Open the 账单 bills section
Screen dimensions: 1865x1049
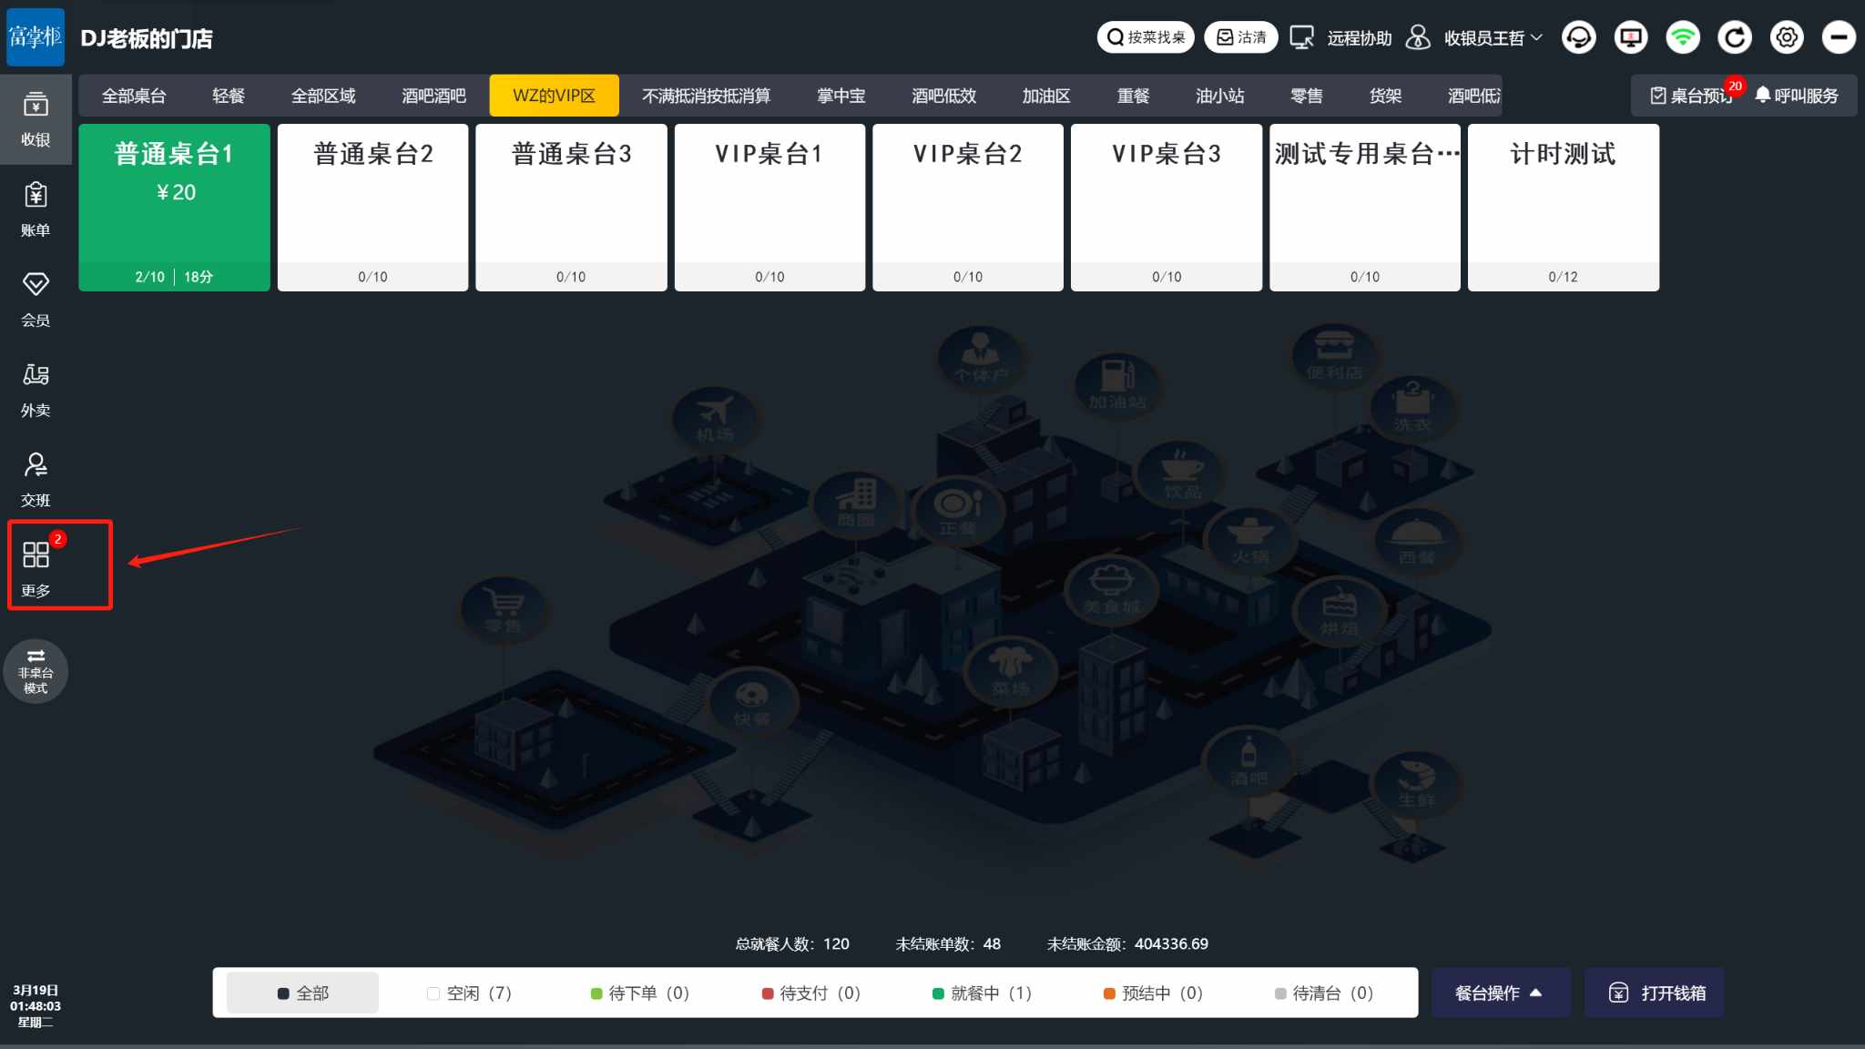tap(36, 210)
